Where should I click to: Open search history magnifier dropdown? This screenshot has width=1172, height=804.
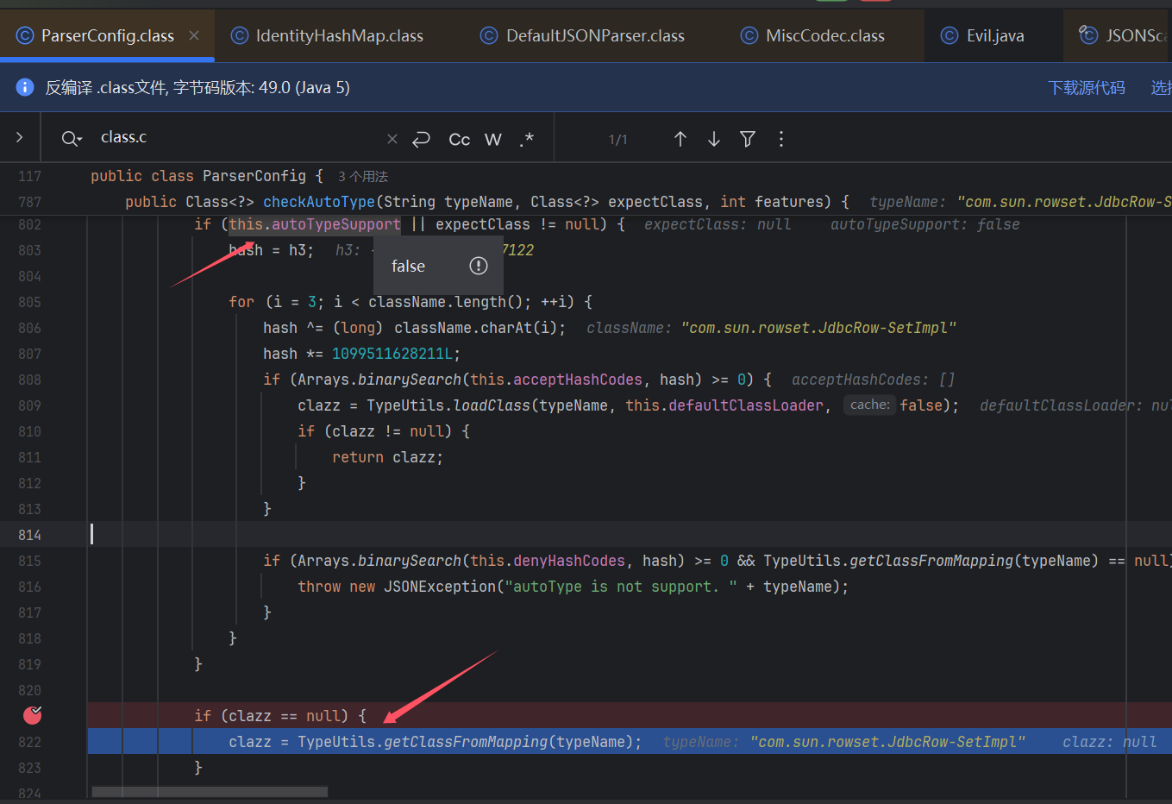click(72, 138)
